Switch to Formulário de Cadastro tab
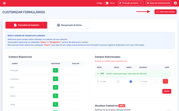 (x=26, y=25)
